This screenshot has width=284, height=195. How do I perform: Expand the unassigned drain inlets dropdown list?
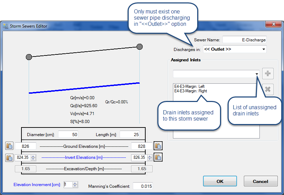[x=257, y=74]
